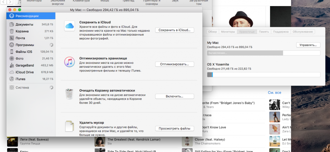Image resolution: width=330 pixels, height=152 pixels.
Task: Click The Chainsmokers artist text
Action: [x=208, y=144]
